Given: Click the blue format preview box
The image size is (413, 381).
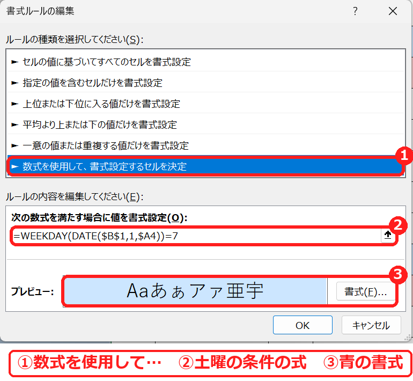Looking at the screenshot, I should [195, 291].
